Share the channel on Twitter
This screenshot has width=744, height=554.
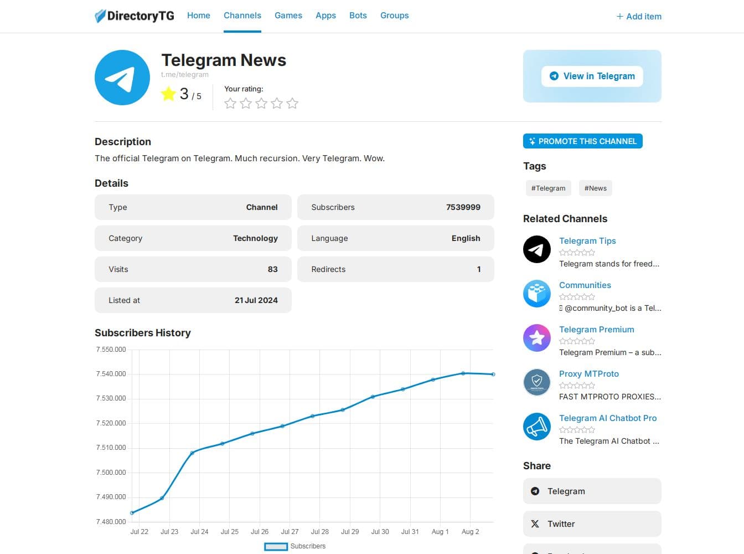coord(592,524)
